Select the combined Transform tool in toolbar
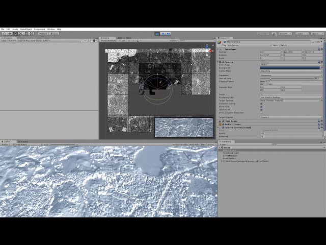Screen dimensions: 326x245 click(x=32, y=34)
